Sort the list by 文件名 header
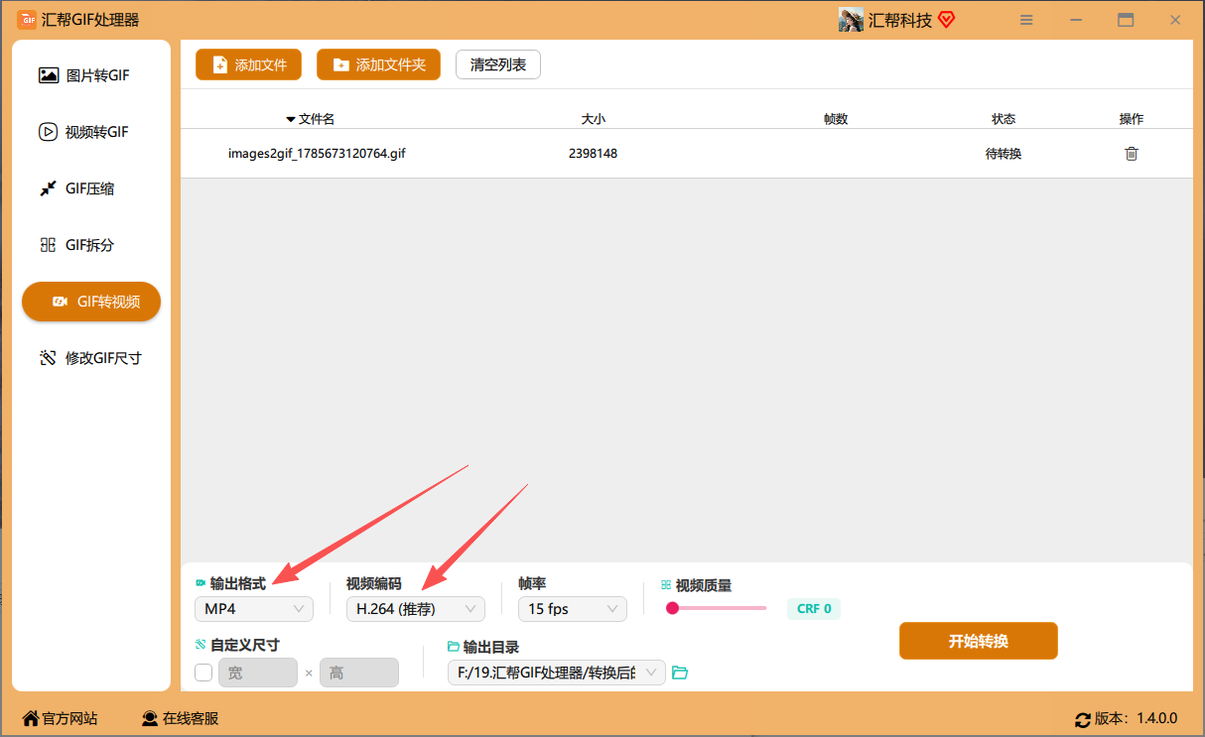 point(310,119)
